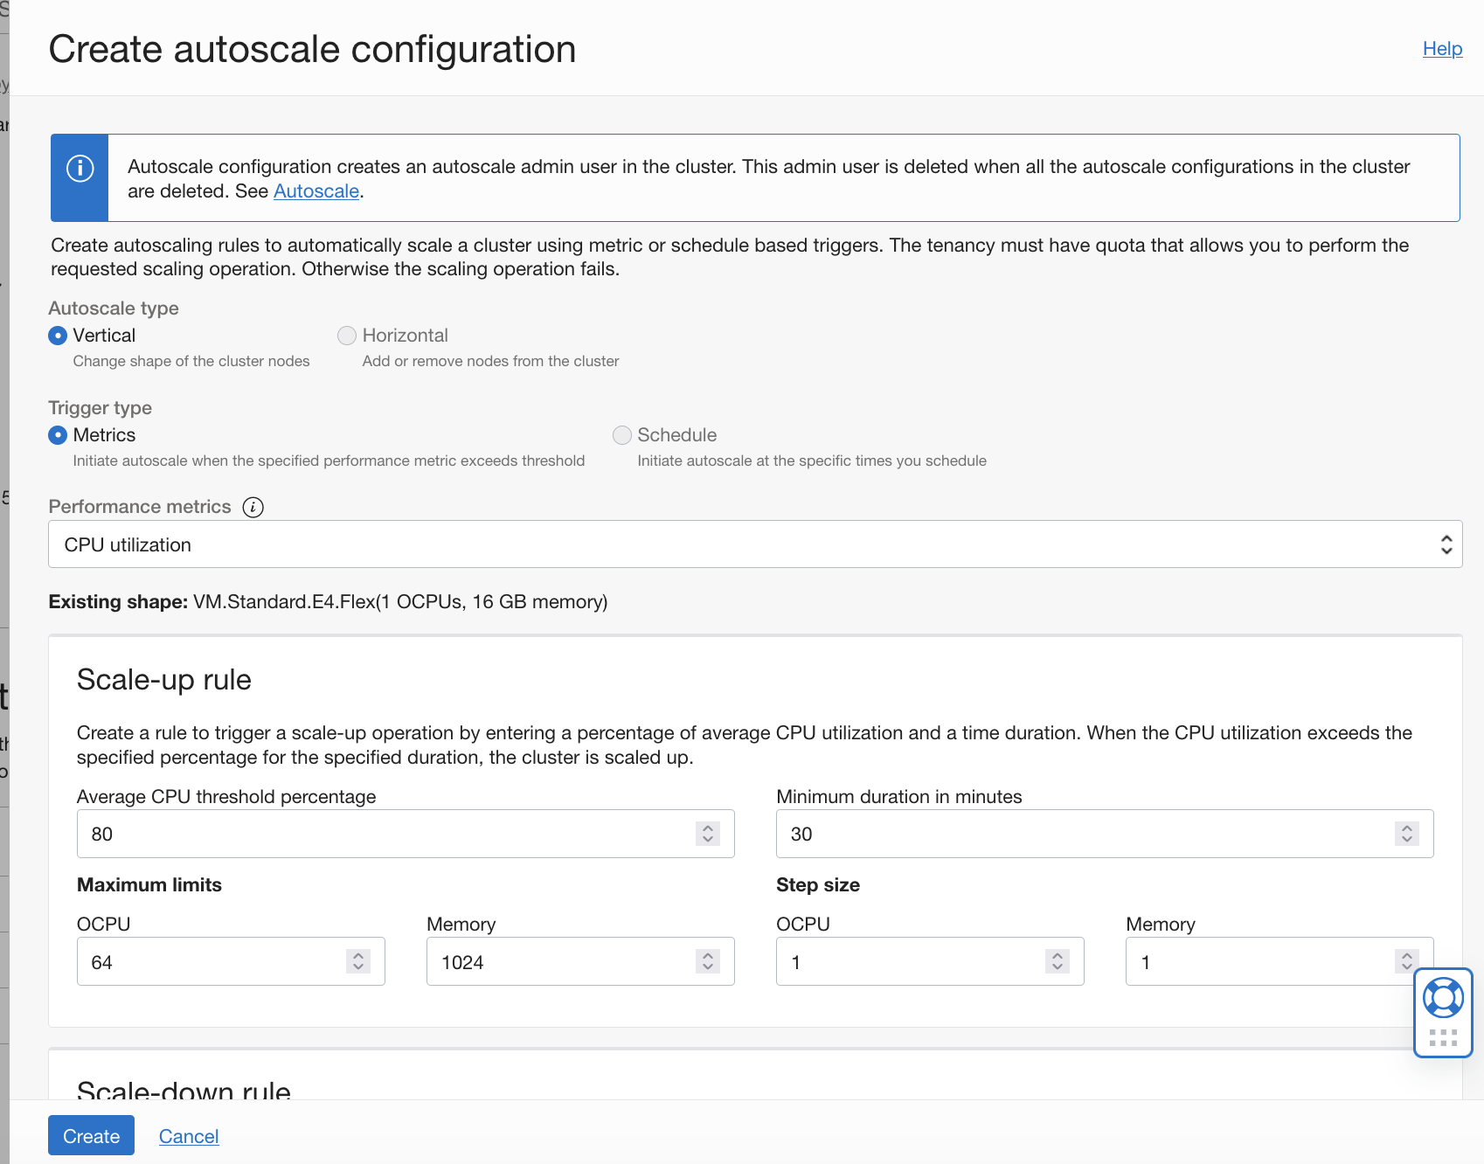Click Cancel to discard the configuration
The image size is (1484, 1164).
[x=188, y=1135]
